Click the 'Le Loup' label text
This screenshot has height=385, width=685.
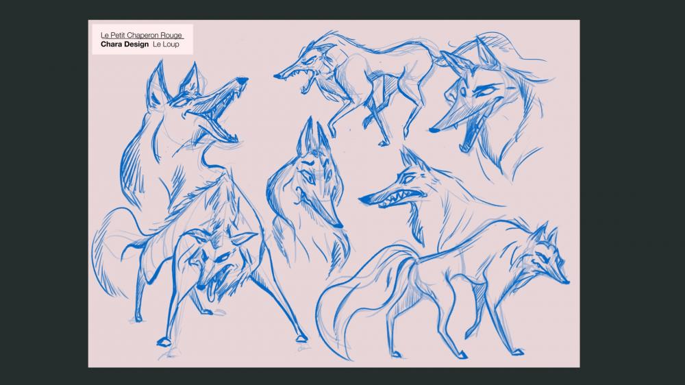coord(166,44)
